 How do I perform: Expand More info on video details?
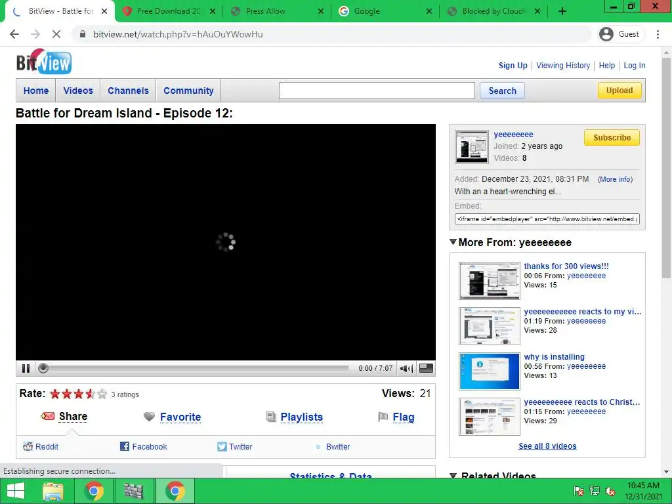point(615,179)
